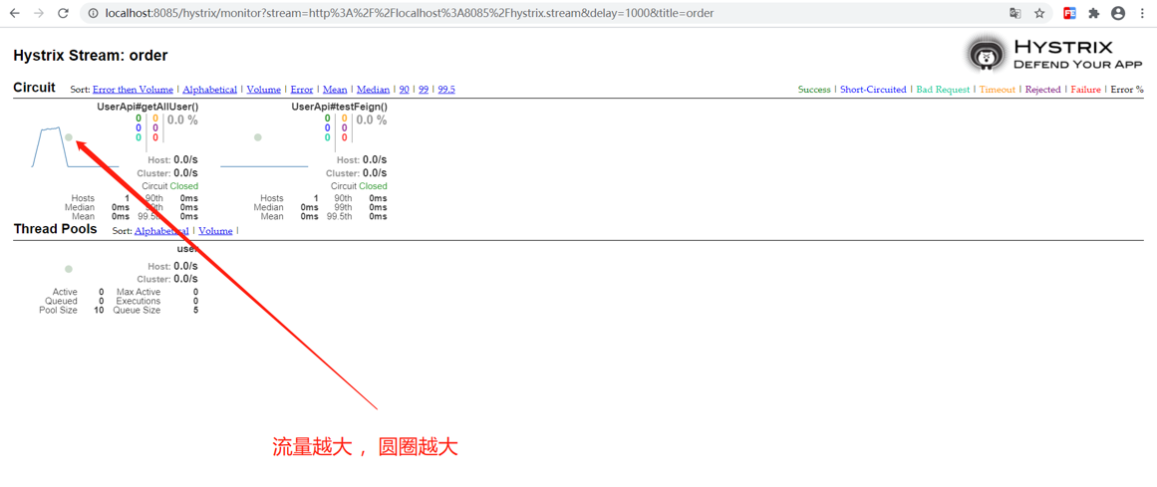
Task: Sort circuits by Error then Volume
Action: [133, 90]
